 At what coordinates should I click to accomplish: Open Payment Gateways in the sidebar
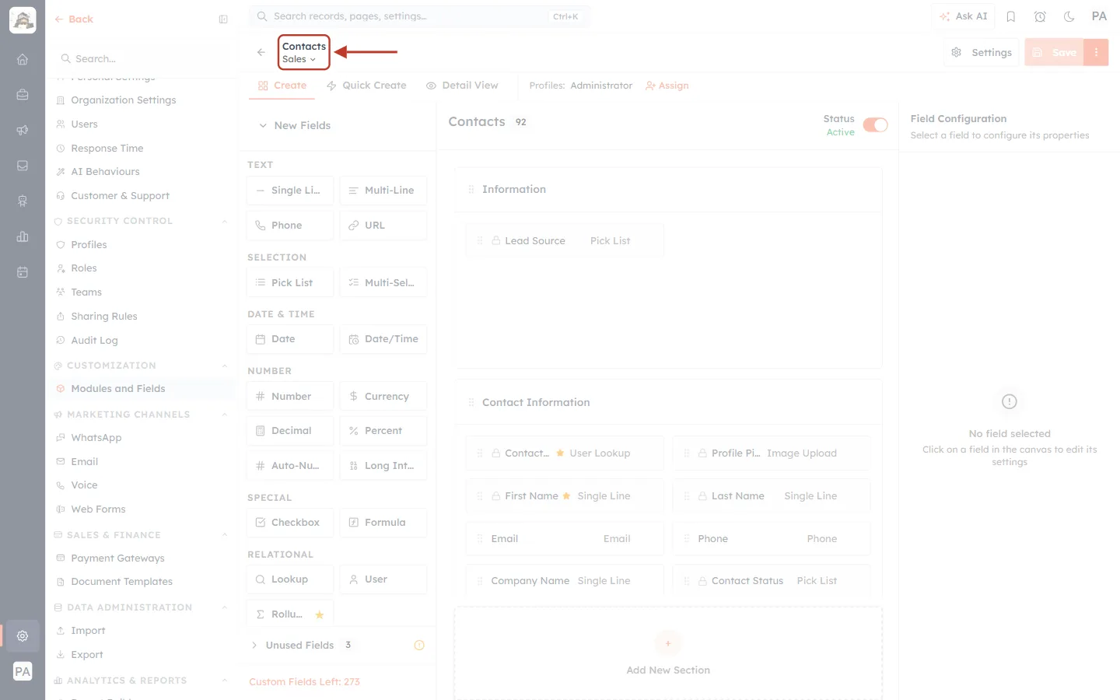coord(142,558)
